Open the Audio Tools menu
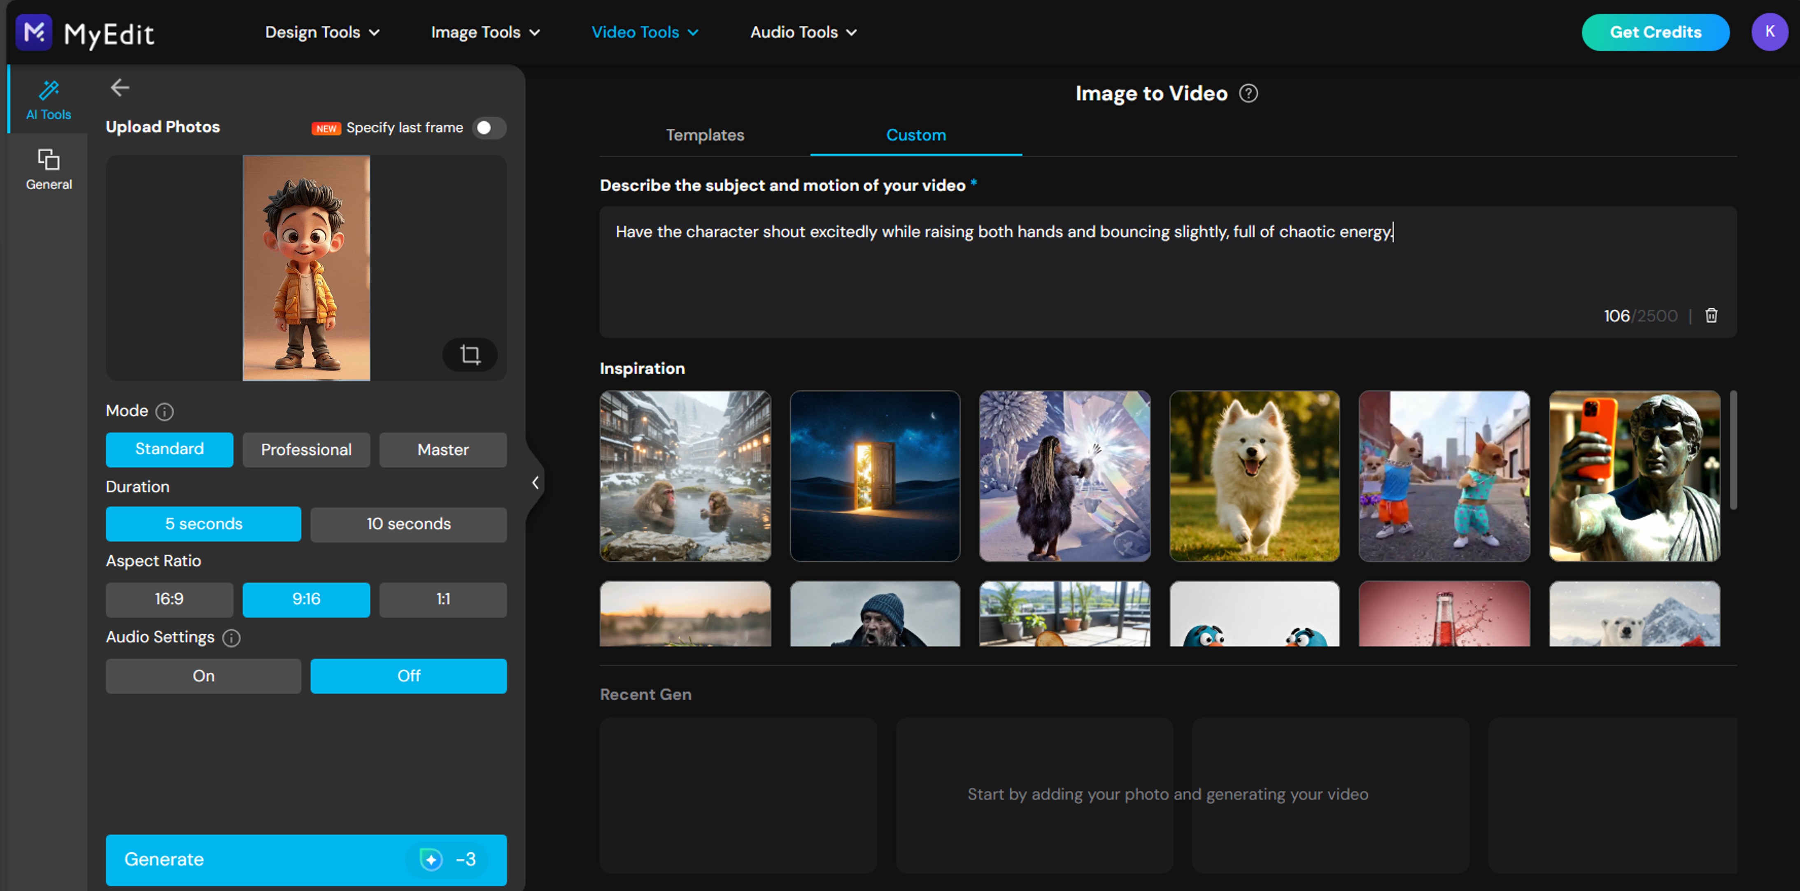 pos(803,32)
